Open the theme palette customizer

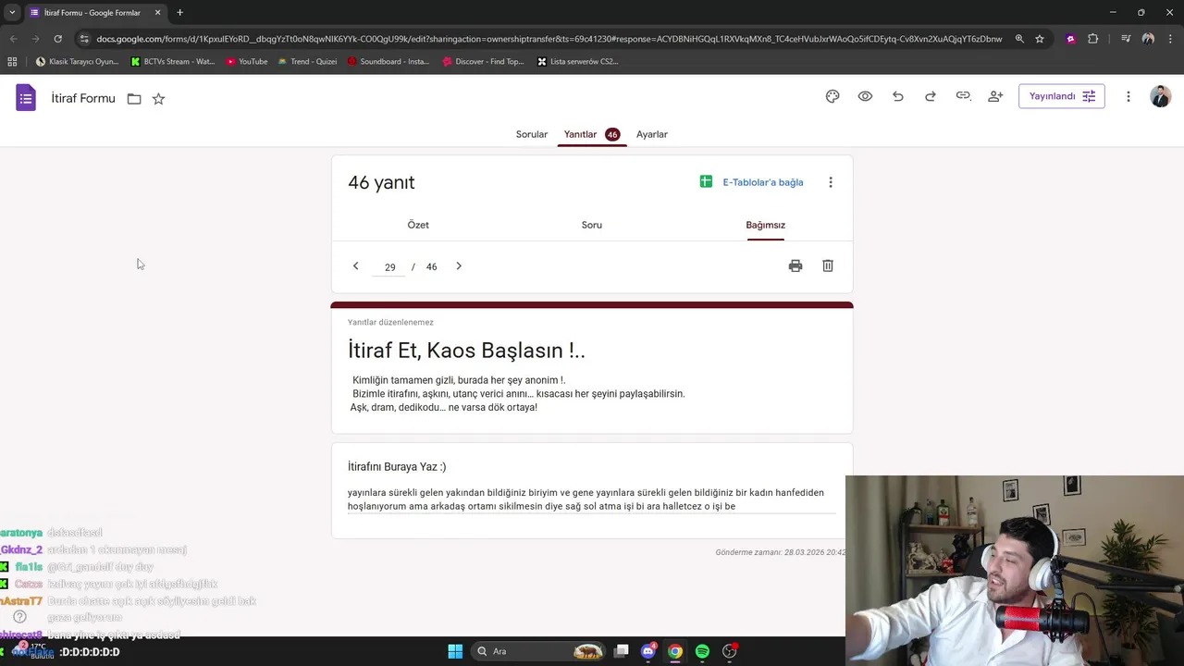(832, 96)
